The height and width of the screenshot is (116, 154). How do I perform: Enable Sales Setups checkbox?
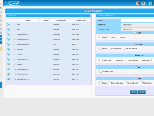point(101,37)
